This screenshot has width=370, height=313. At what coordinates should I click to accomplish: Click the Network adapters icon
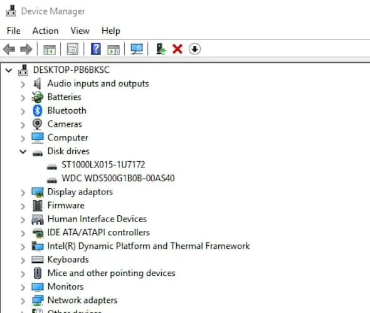coord(38,300)
